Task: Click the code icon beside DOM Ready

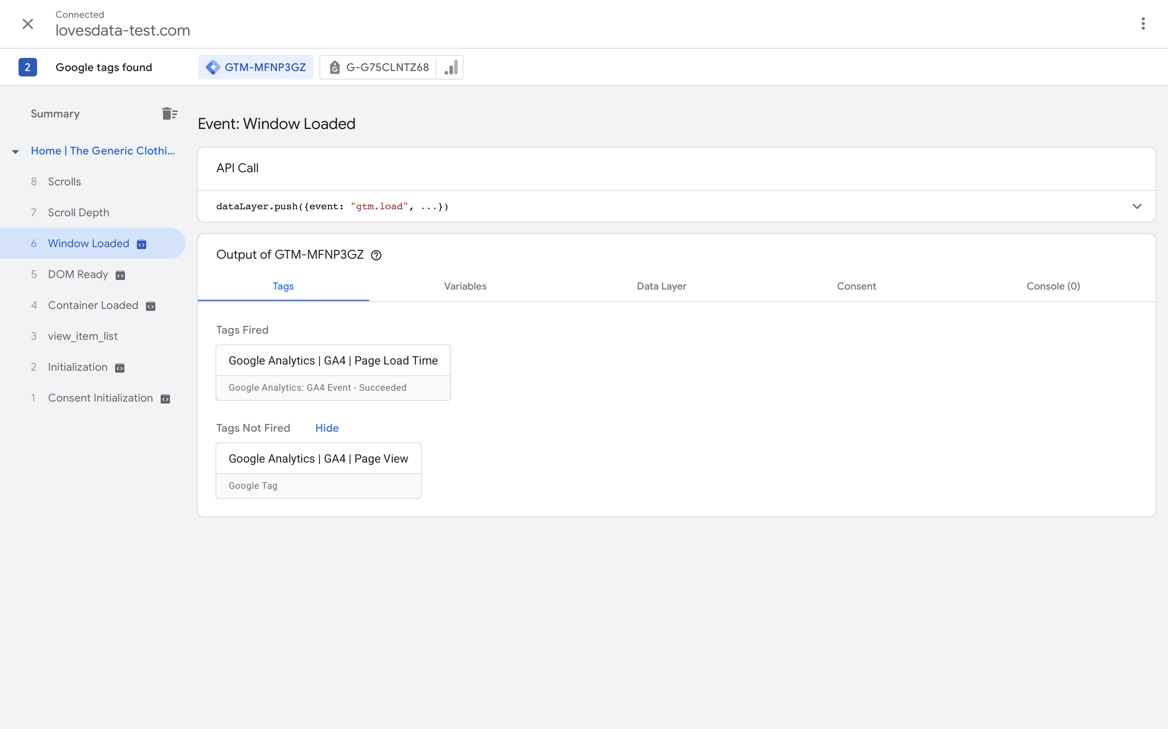Action: 121,275
